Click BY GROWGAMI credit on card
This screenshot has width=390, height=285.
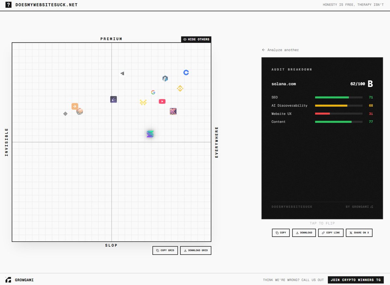[x=359, y=207]
